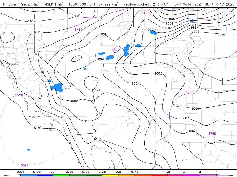Select the 'MSLP (mb)' title text

pyautogui.click(x=54, y=4)
